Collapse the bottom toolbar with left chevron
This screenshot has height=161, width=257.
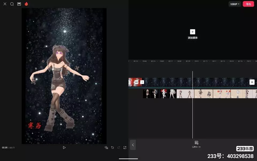133,145
